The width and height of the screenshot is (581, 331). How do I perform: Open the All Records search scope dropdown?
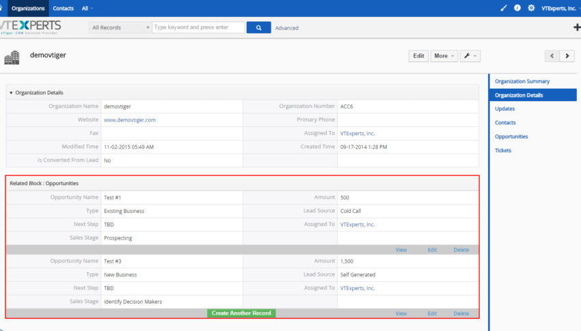[x=120, y=27]
